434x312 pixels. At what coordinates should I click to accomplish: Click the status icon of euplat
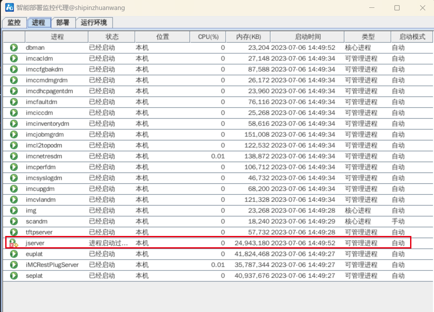tap(14, 254)
